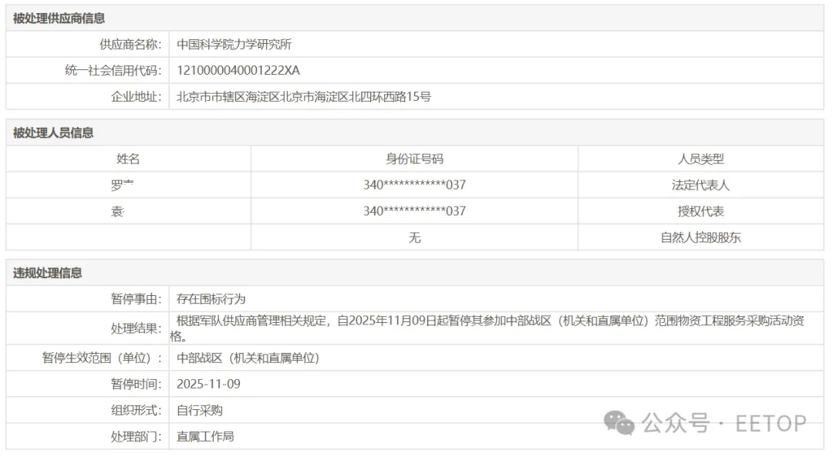Click suspension reason 存在围标行为
This screenshot has height=457, width=833.
211,299
